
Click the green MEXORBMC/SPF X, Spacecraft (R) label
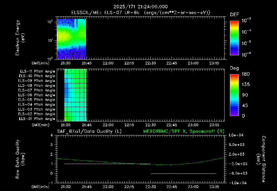tap(184, 131)
